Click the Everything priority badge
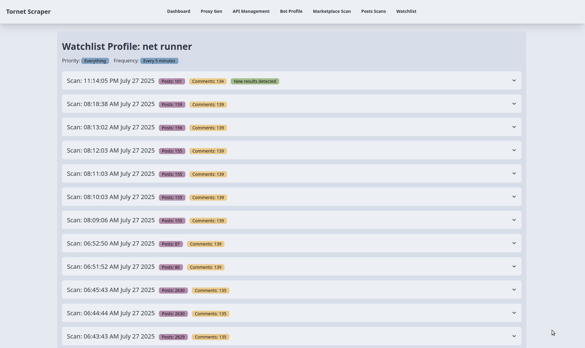 point(95,61)
